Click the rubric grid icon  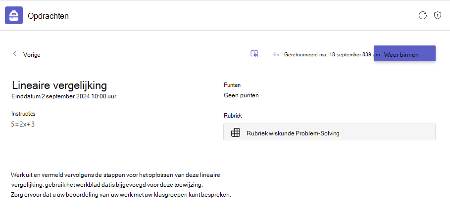(x=236, y=133)
